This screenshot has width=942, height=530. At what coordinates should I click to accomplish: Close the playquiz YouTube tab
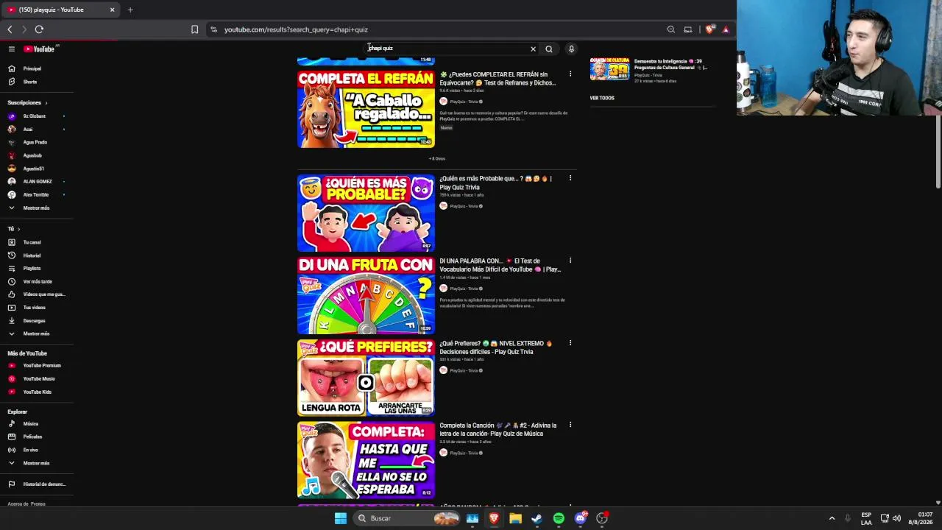(x=112, y=10)
